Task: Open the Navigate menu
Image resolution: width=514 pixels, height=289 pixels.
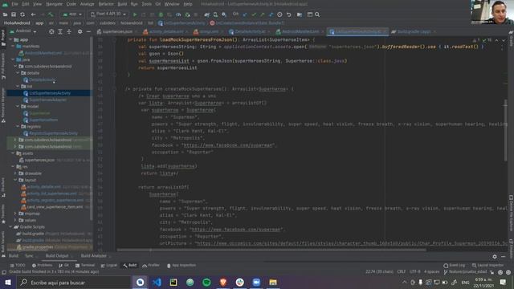Action: pos(54,4)
